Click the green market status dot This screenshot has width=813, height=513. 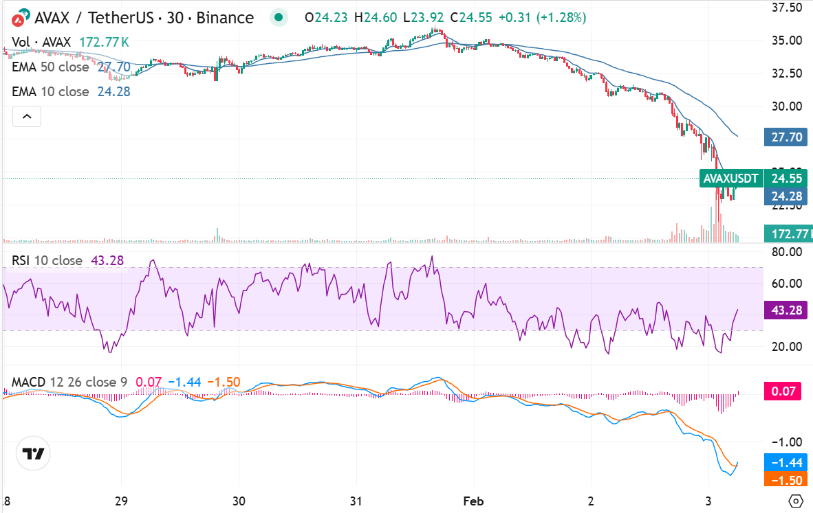pyautogui.click(x=279, y=18)
